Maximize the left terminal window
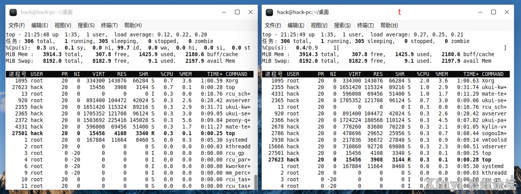The height and width of the screenshot is (194, 521). pos(237,12)
